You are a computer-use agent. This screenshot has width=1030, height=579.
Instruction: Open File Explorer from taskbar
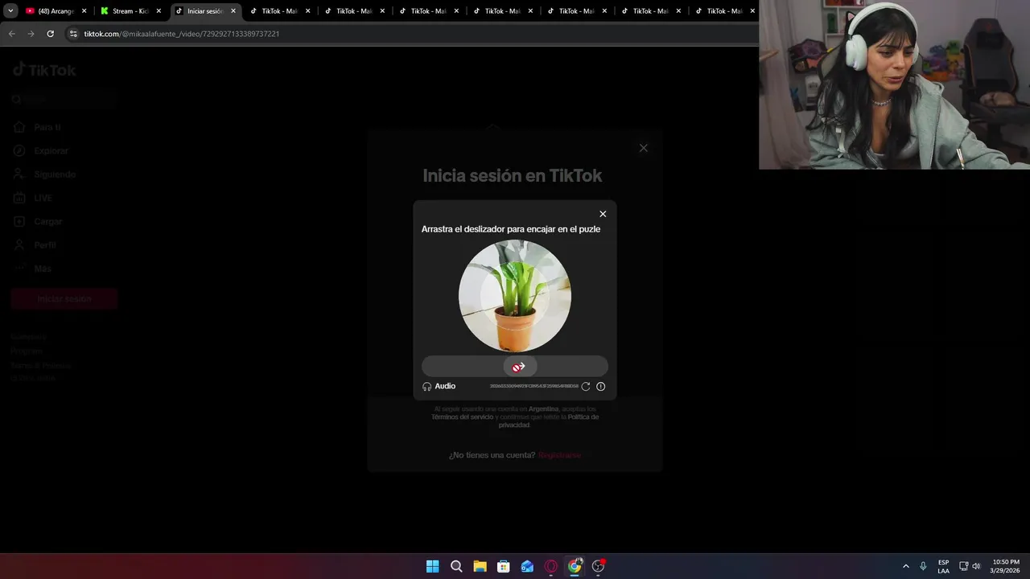(480, 566)
